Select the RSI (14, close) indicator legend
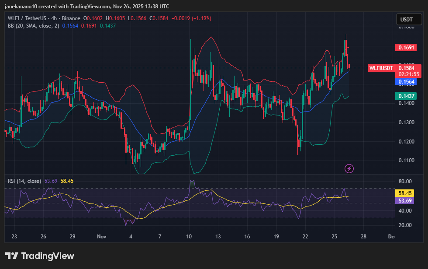 tap(24, 181)
